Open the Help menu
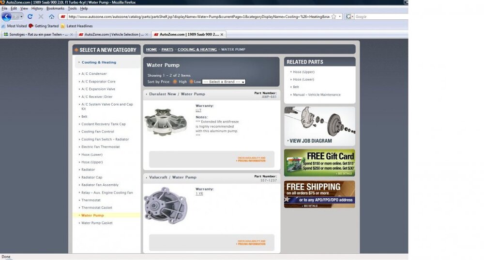The width and height of the screenshot is (484, 260). click(x=84, y=8)
